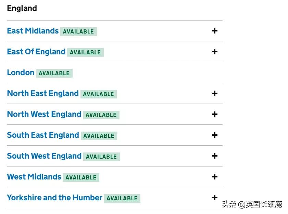
Task: Open the East Of England link
Action: 36,52
